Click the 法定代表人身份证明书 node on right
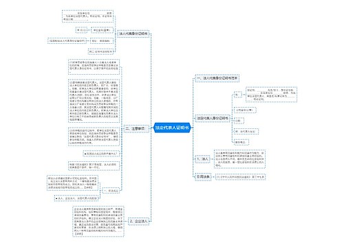344x247 pixels. [213, 118]
